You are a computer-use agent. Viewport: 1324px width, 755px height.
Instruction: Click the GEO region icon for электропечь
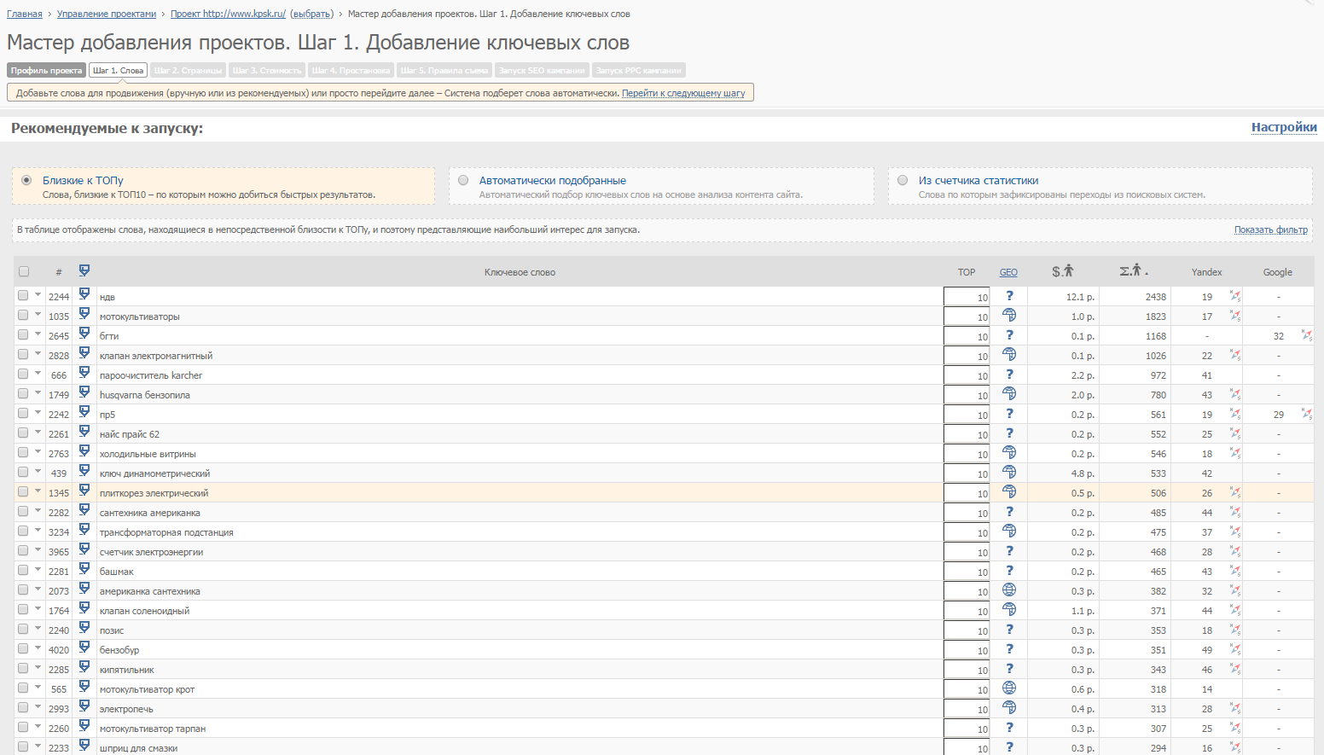(1009, 708)
